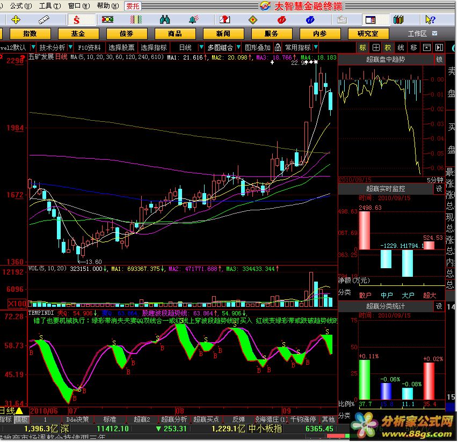Switch to the 标准 tab
This screenshot has height=442, width=458.
110,419
